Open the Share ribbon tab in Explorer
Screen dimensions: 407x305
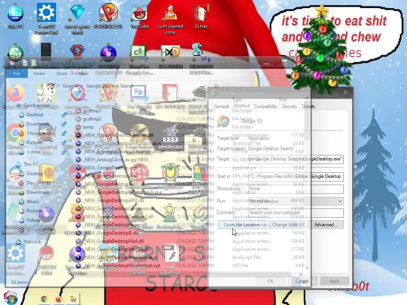62,73
